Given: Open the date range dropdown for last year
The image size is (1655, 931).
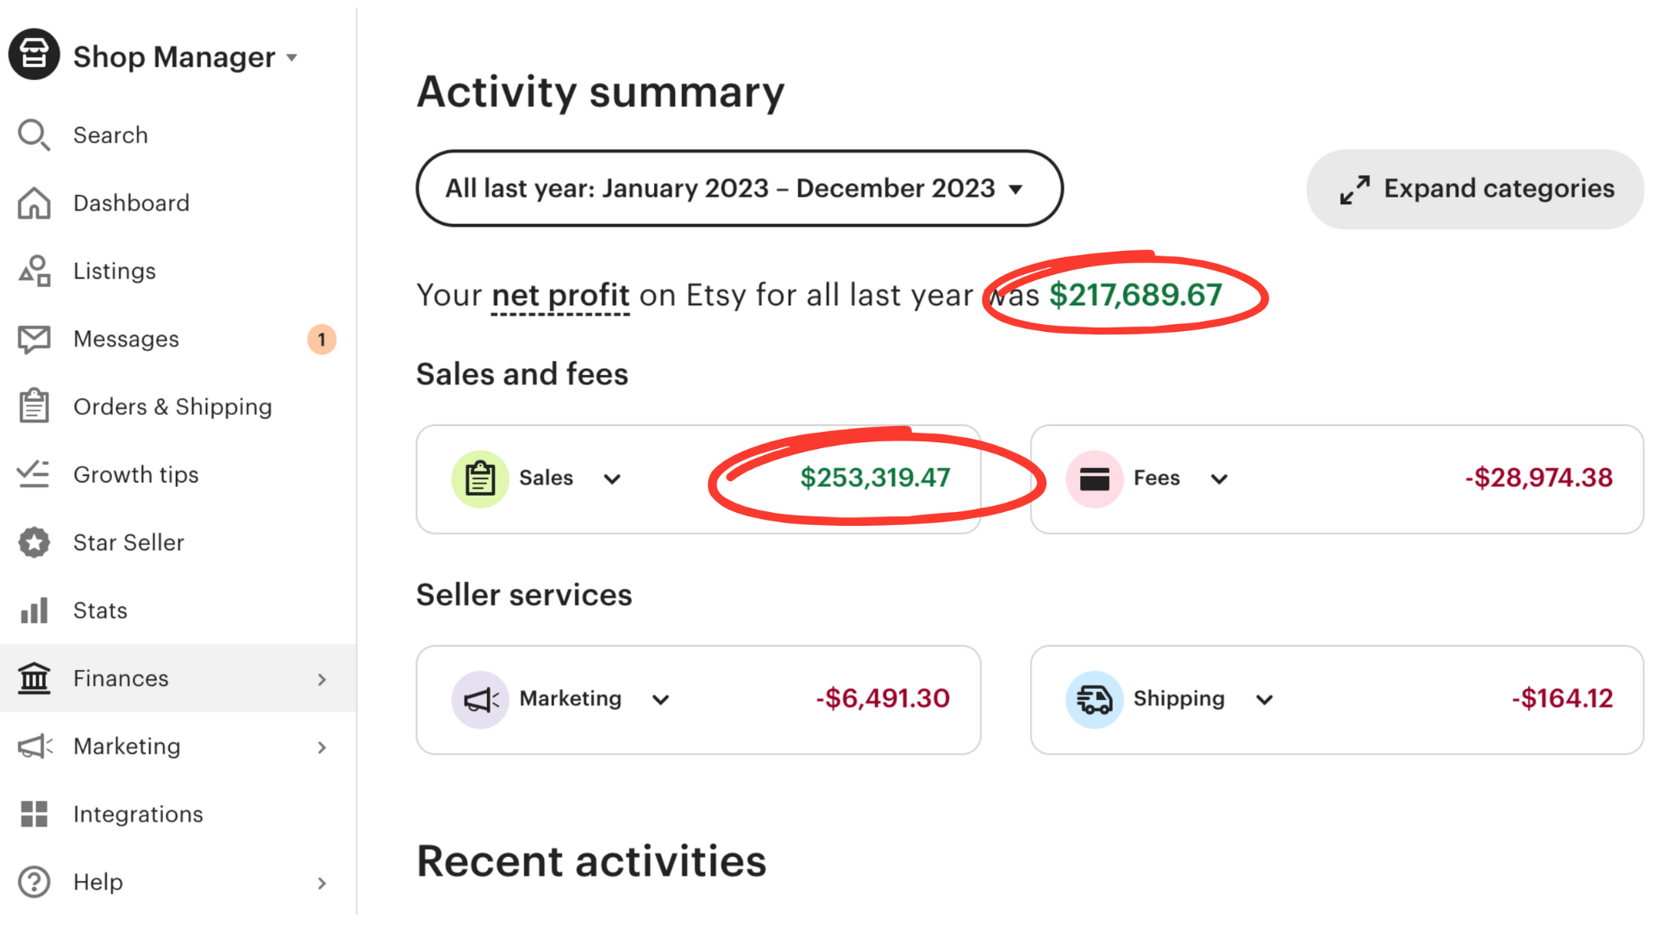Looking at the screenshot, I should tap(738, 189).
